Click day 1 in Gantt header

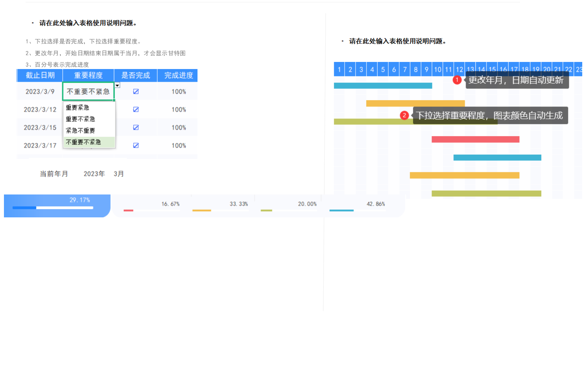click(339, 69)
